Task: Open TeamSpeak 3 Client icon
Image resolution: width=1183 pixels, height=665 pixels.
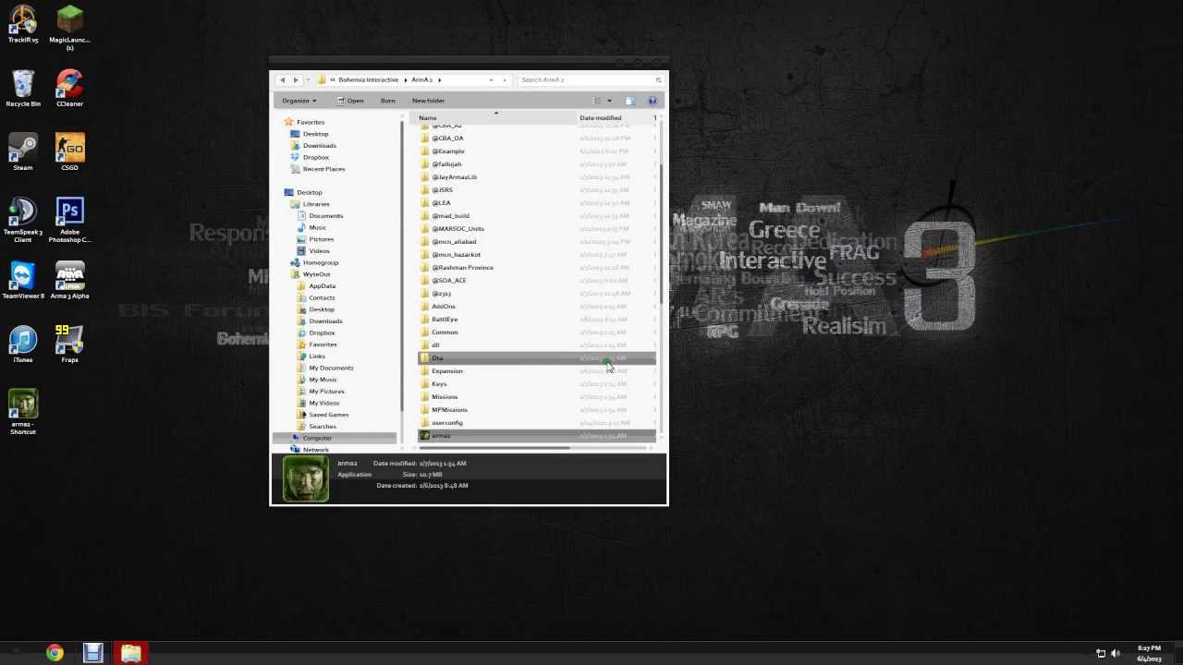Action: click(x=23, y=220)
